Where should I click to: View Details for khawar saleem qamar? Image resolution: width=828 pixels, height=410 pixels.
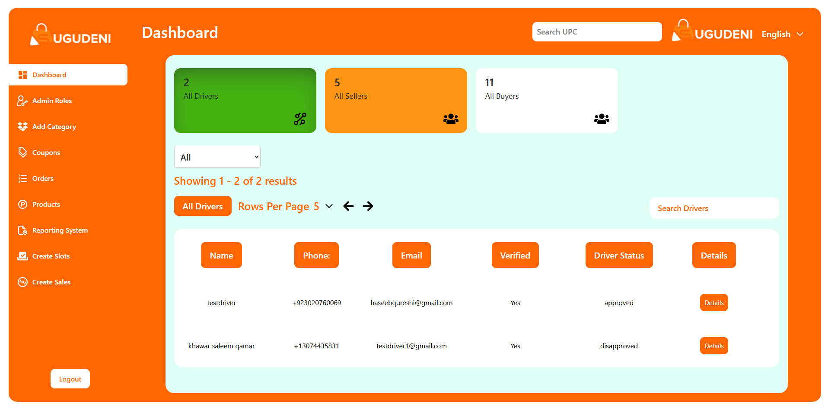(x=713, y=346)
